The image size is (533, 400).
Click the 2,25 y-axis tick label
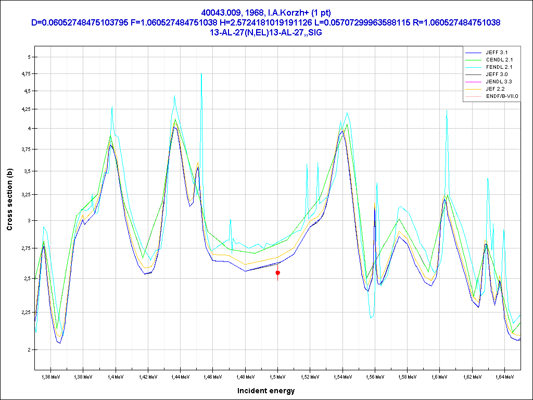24,312
